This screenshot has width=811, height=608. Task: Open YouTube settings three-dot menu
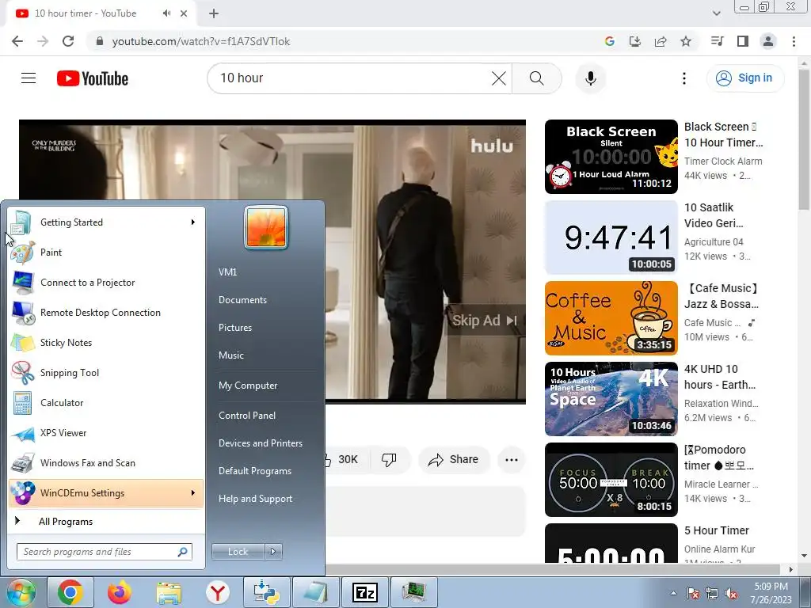[683, 78]
